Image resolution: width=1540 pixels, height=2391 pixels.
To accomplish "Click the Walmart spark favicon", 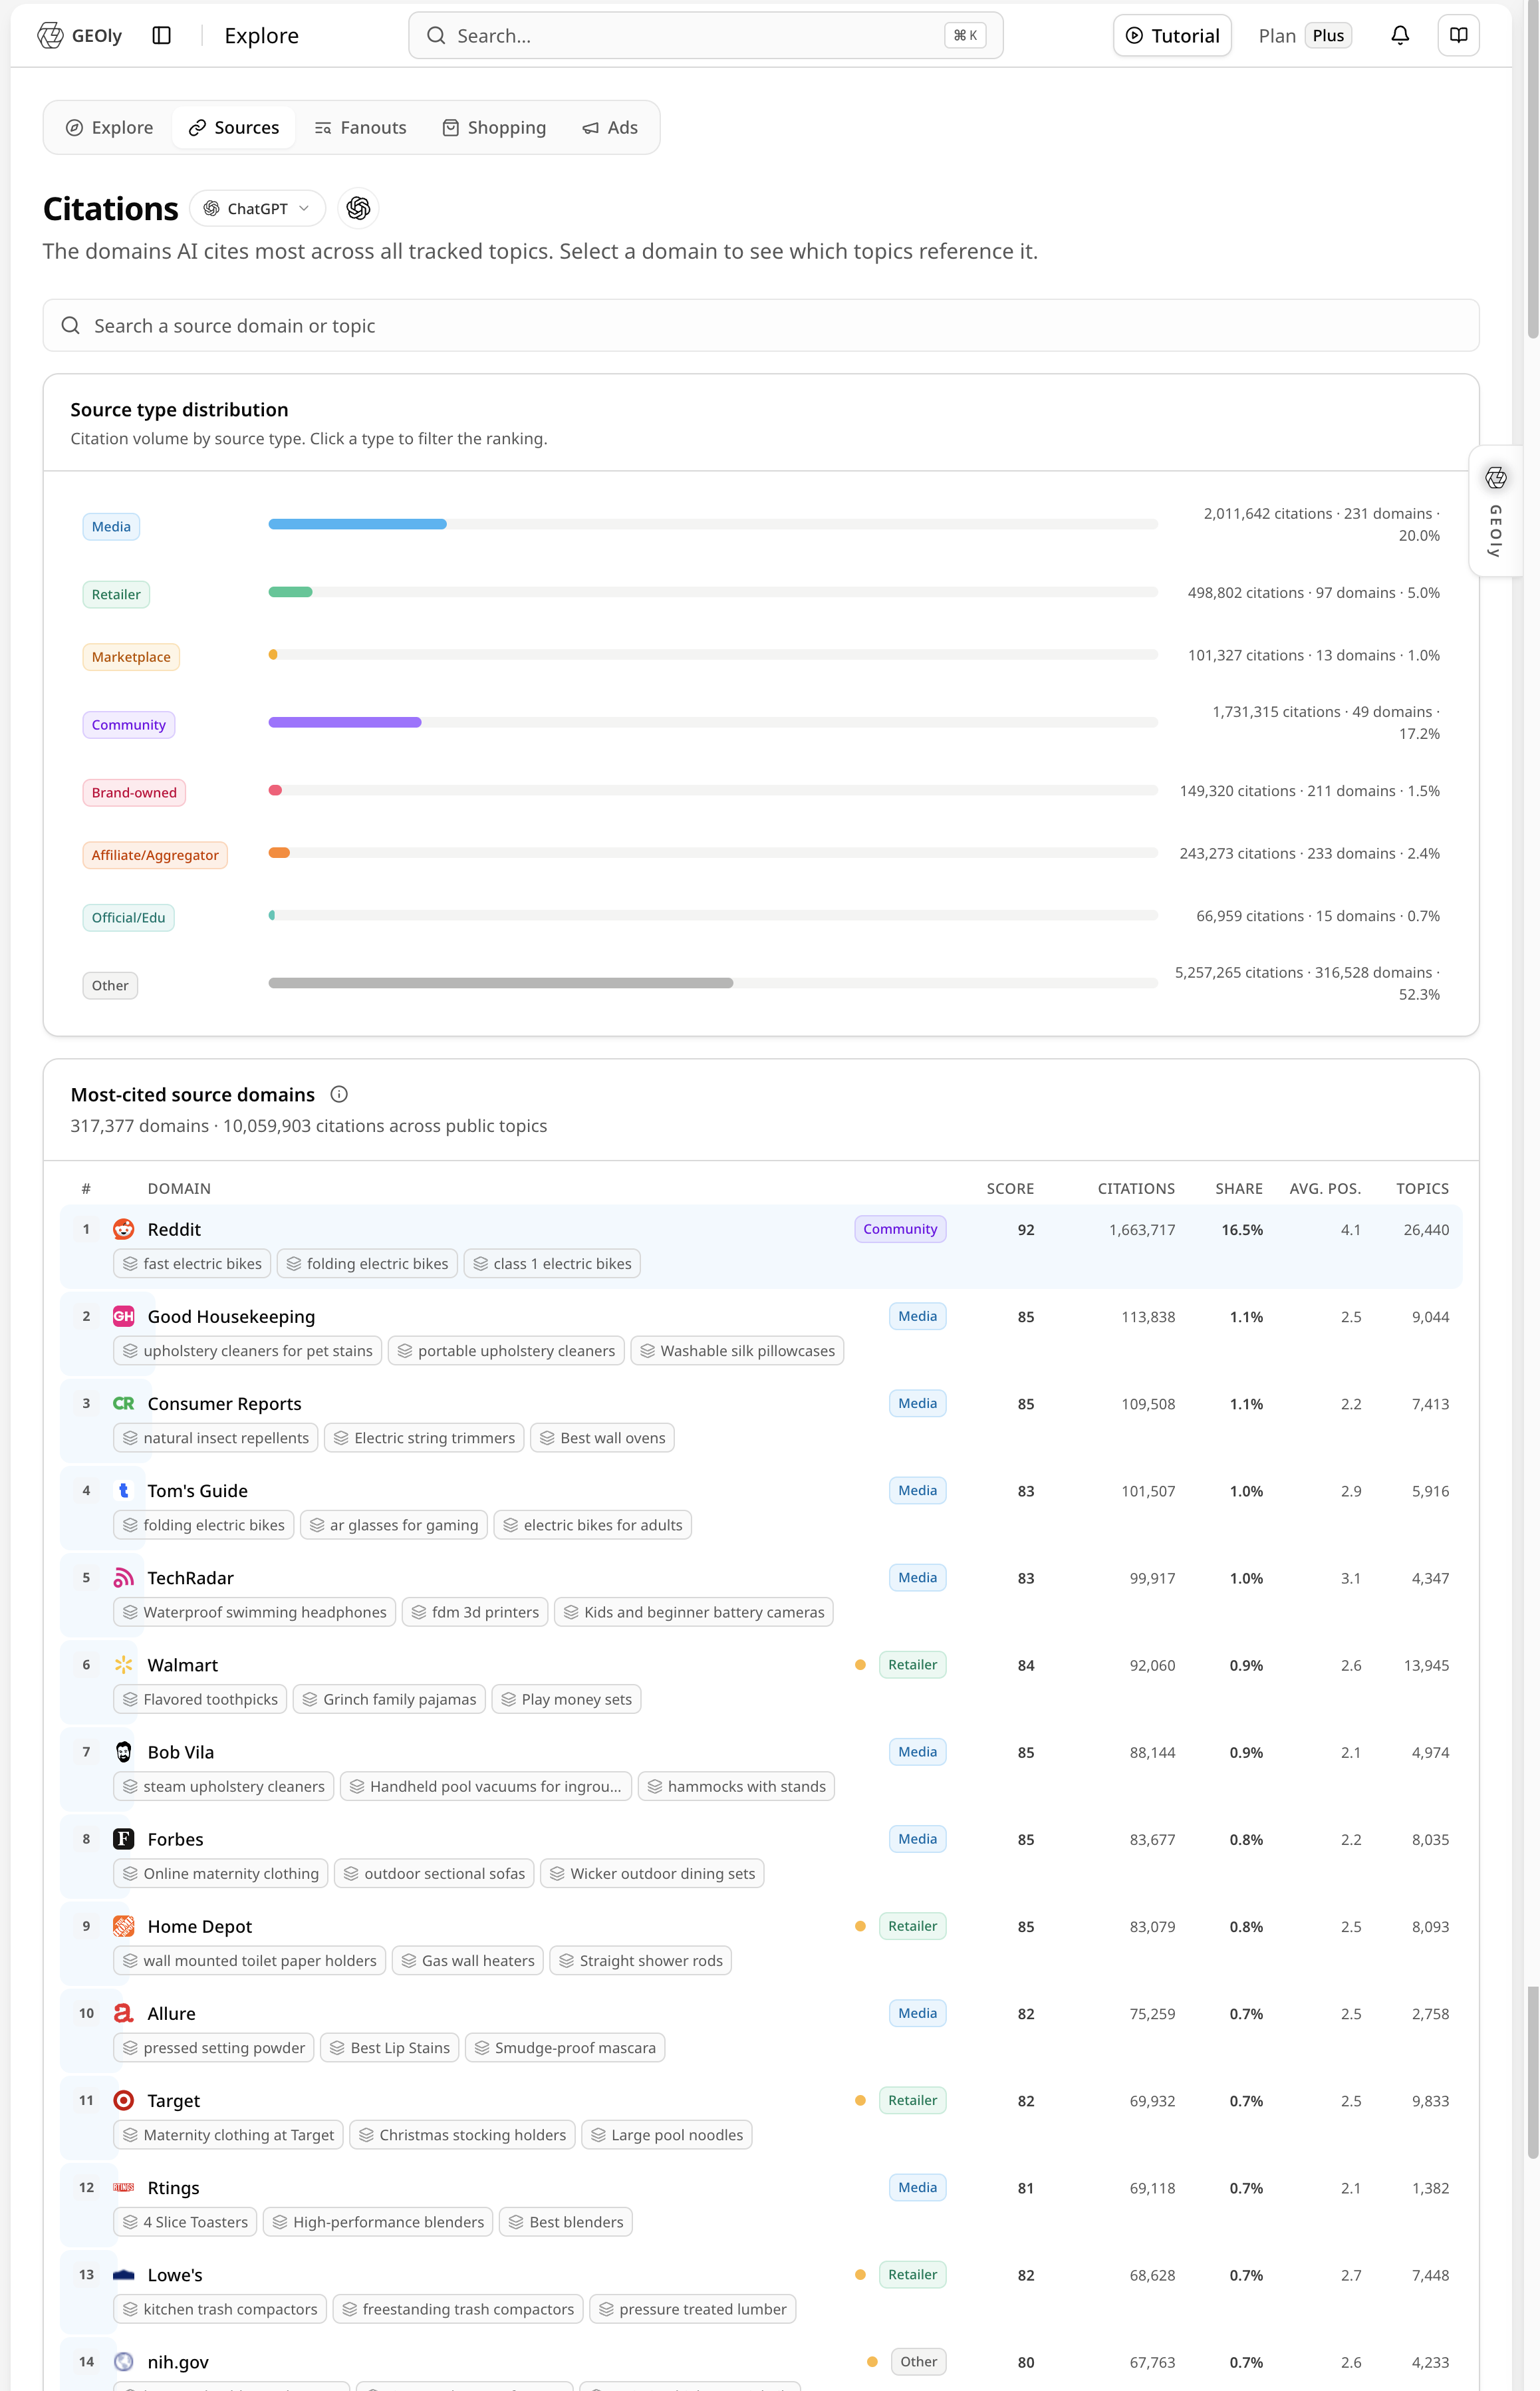I will (x=124, y=1664).
